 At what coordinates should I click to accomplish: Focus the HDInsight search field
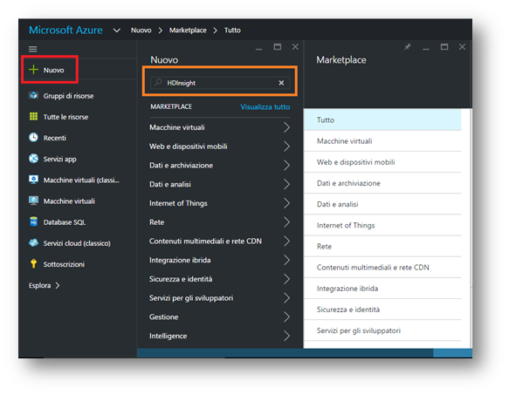219,83
